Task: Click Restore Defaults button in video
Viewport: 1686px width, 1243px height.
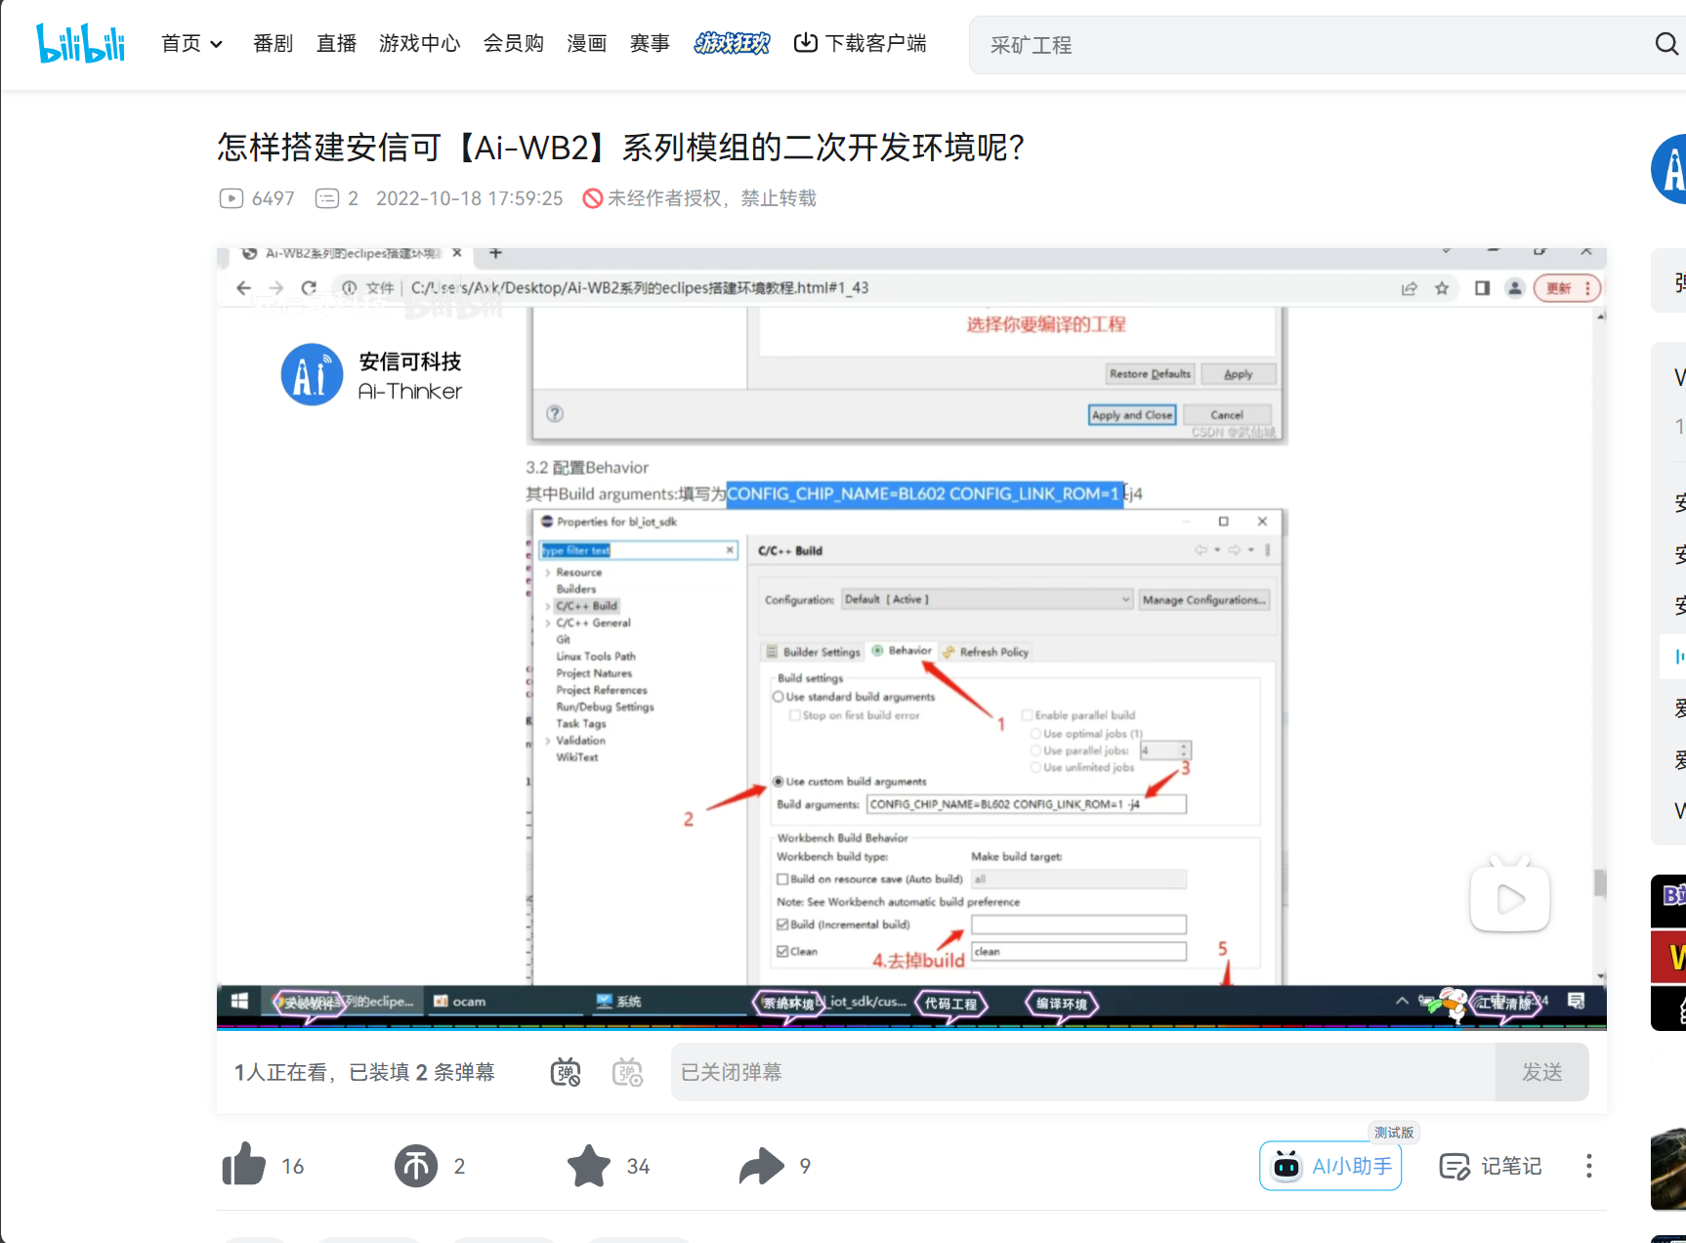Action: 1150,373
